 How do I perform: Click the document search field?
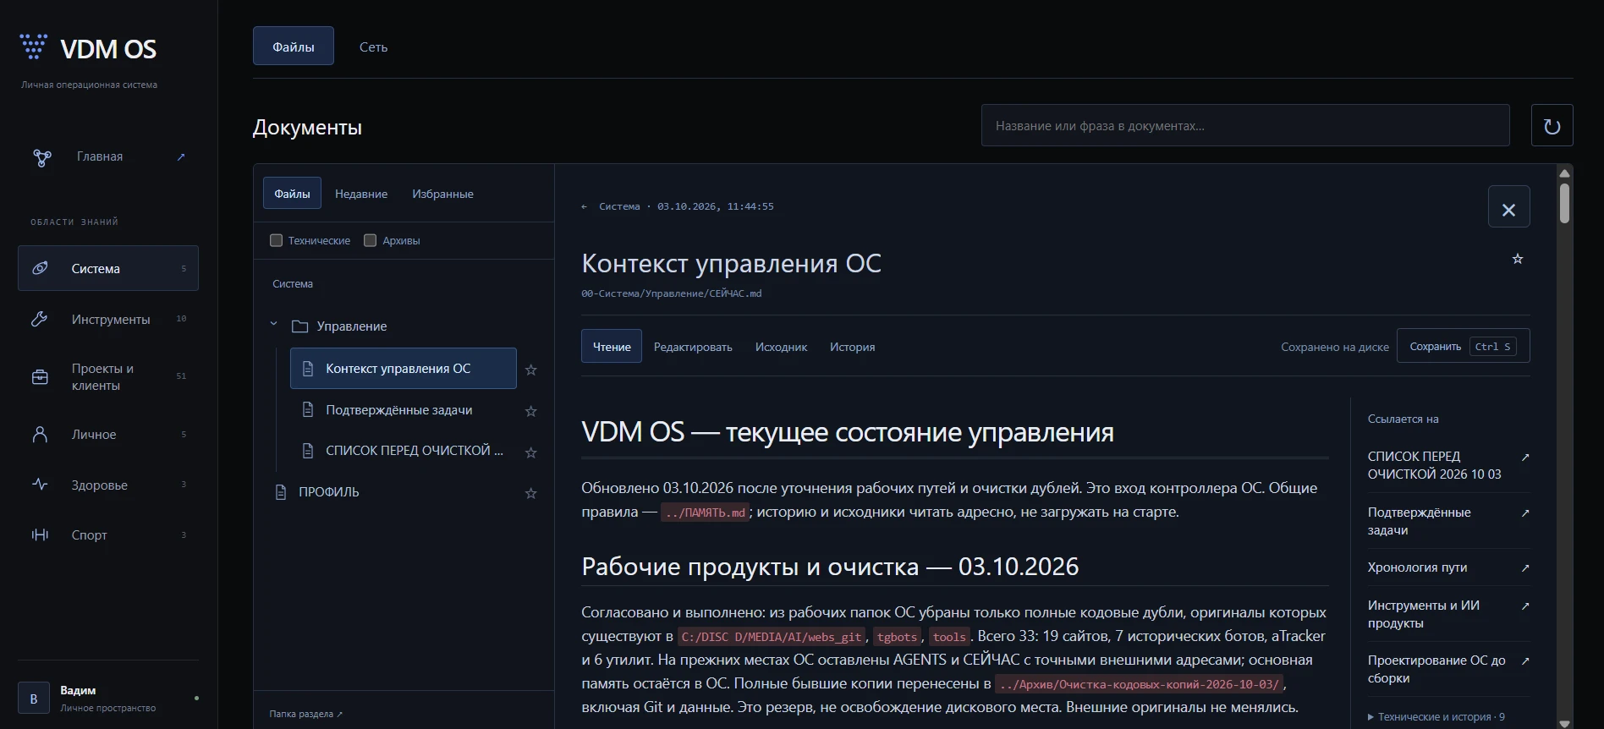1245,125
